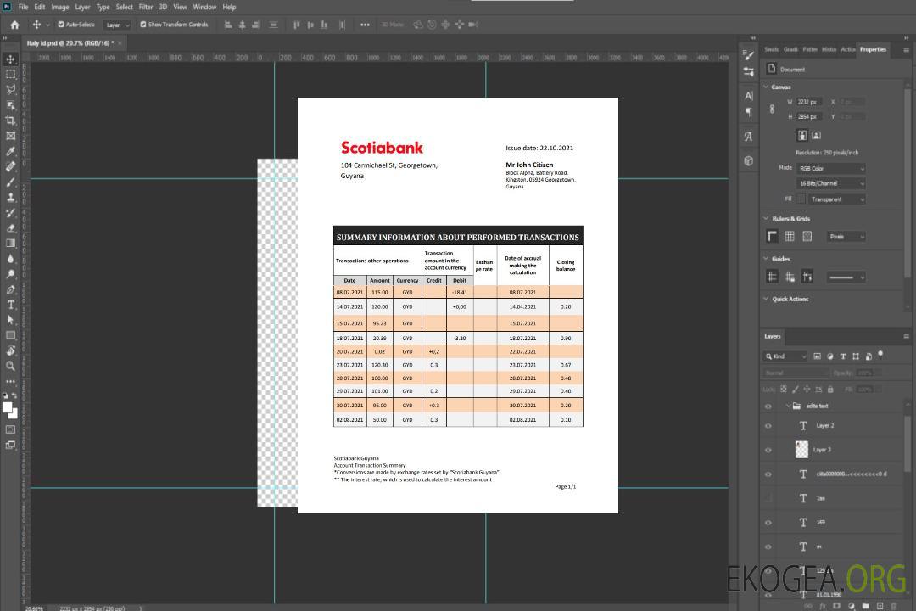Select the Rectangle shape tool

pos(10,335)
